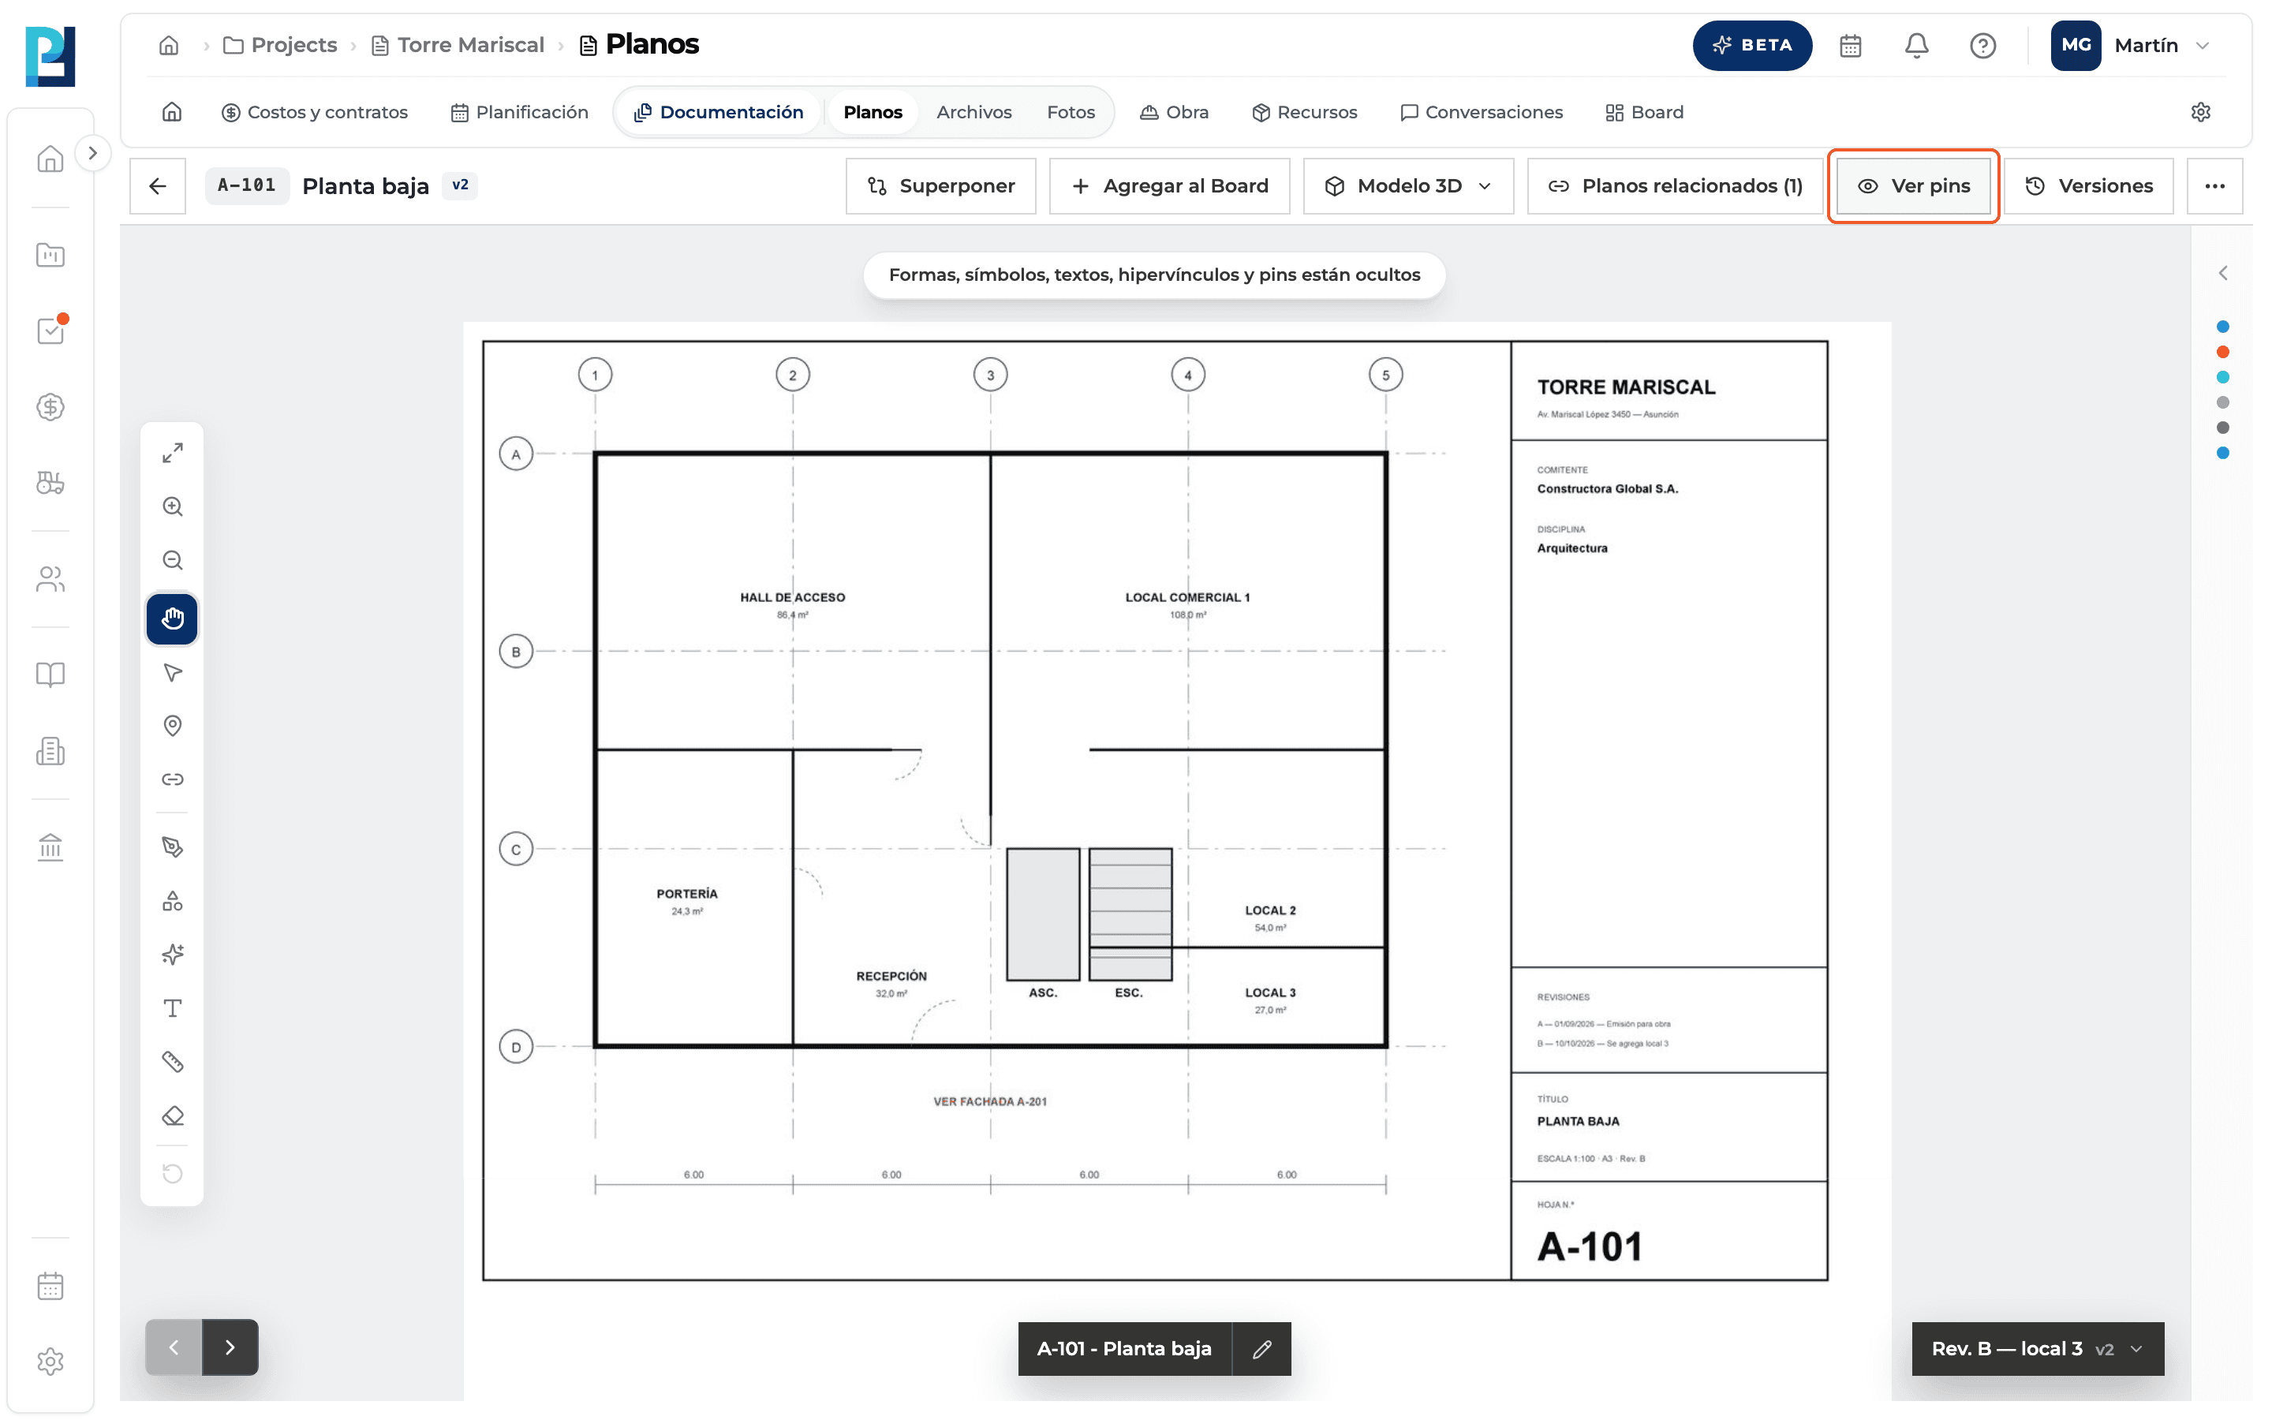
Task: Open the notifications bell
Action: click(1916, 45)
